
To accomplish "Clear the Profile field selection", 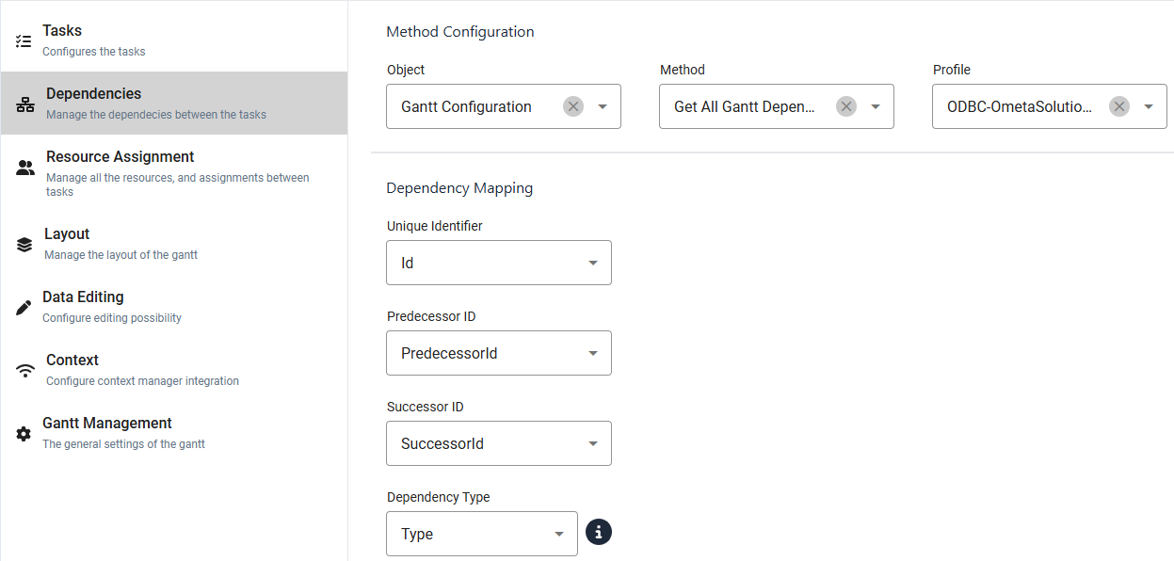I will click(x=1119, y=106).
